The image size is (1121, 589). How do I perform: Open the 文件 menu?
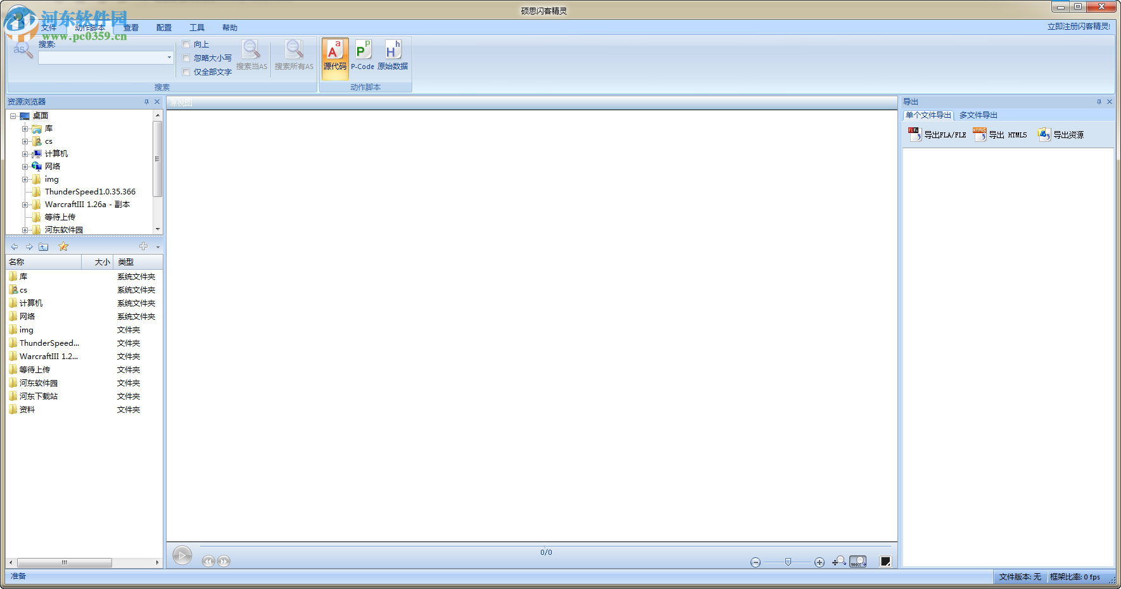(49, 28)
